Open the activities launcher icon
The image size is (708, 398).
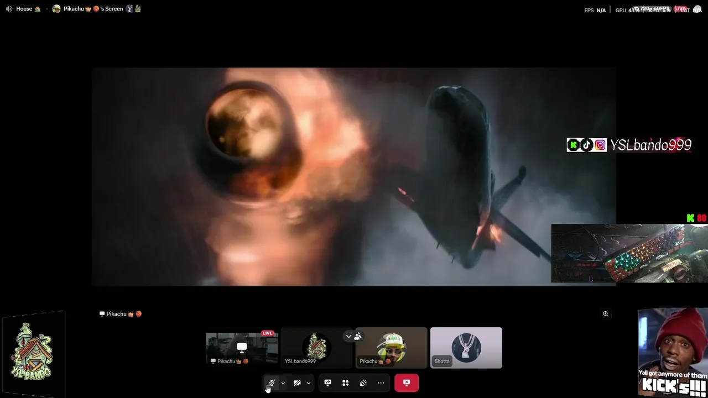coord(345,383)
